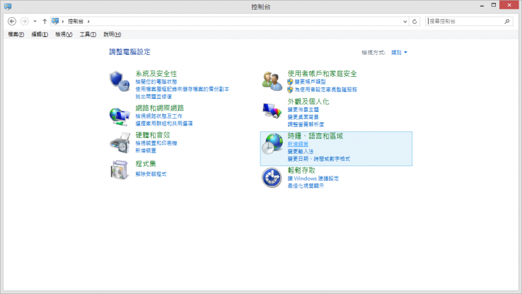This screenshot has height=294, width=522.
Task: Open the 系統及安全性 category heading
Action: coord(156,73)
